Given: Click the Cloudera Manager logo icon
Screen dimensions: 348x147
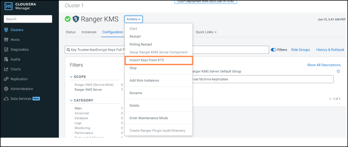Looking at the screenshot, I should [9, 6].
